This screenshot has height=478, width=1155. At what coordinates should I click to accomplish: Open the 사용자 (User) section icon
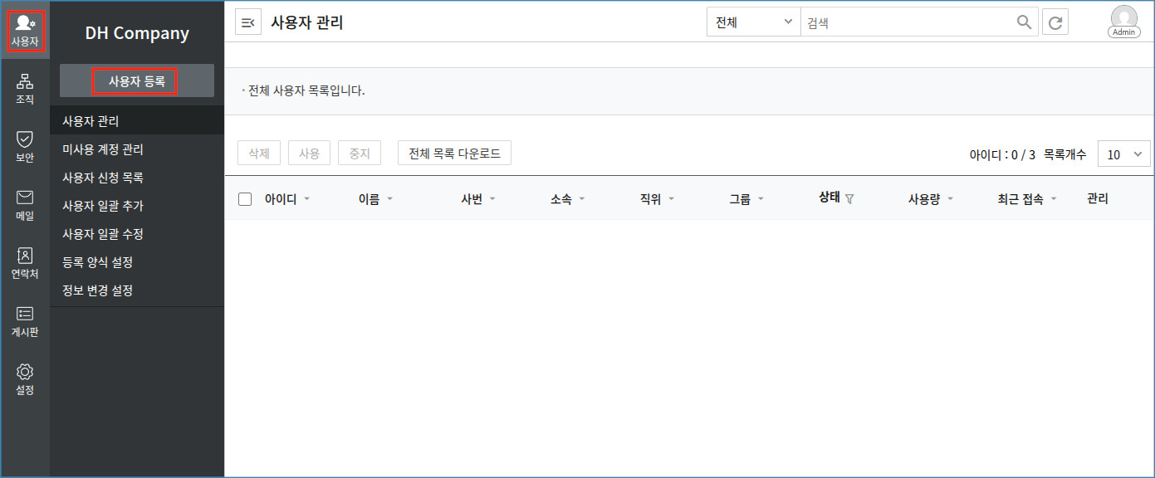pos(25,30)
